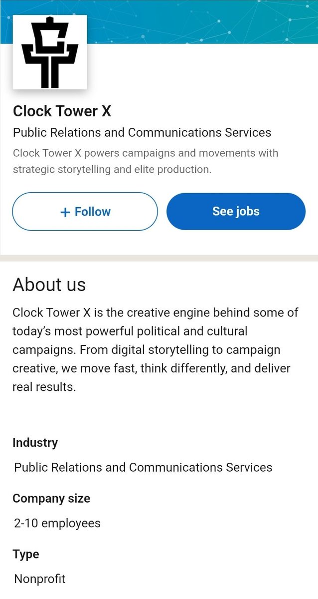Click the Industry field label
The image size is (318, 599).
point(35,443)
